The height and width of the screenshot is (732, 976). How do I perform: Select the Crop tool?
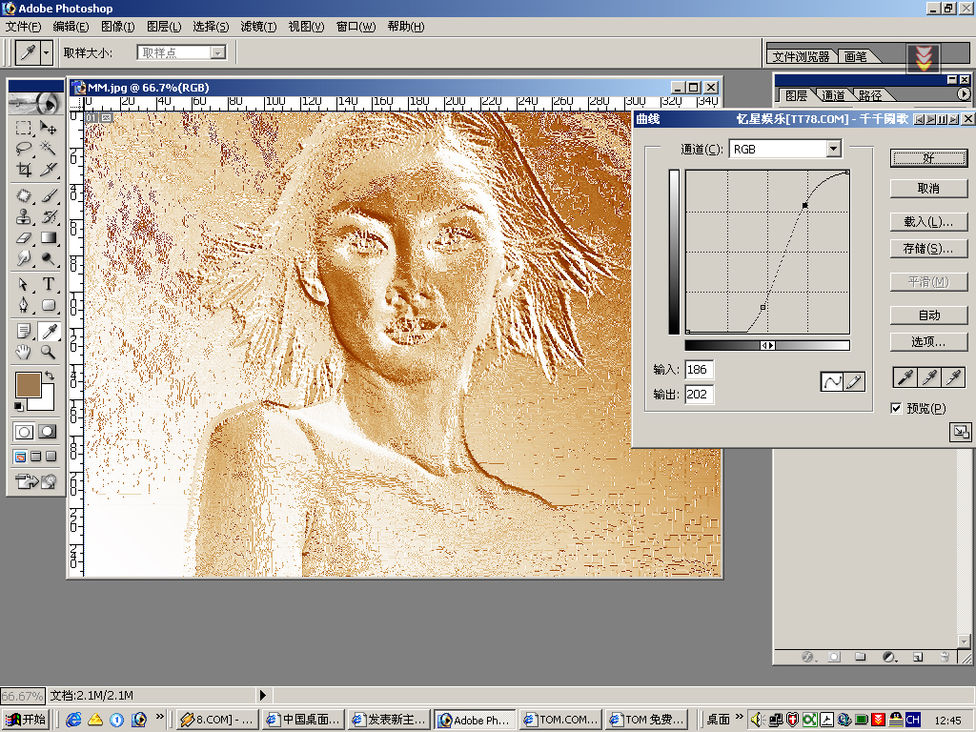24,170
